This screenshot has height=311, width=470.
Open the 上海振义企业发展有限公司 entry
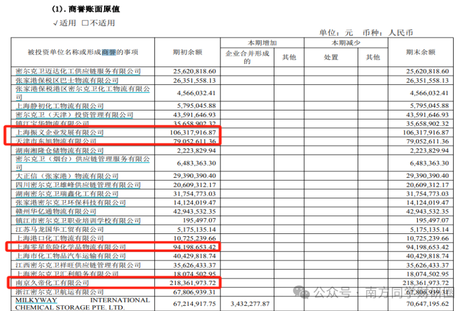click(59, 133)
